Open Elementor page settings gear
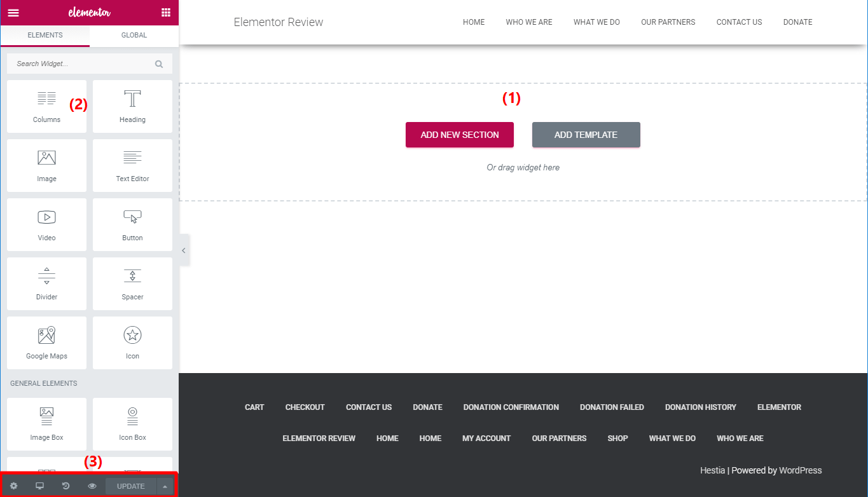Viewport: 868px width, 497px height. click(x=13, y=485)
